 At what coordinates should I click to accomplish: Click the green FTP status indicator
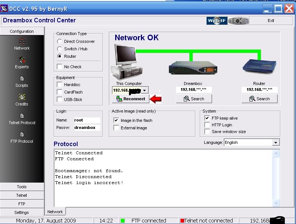pos(123,221)
